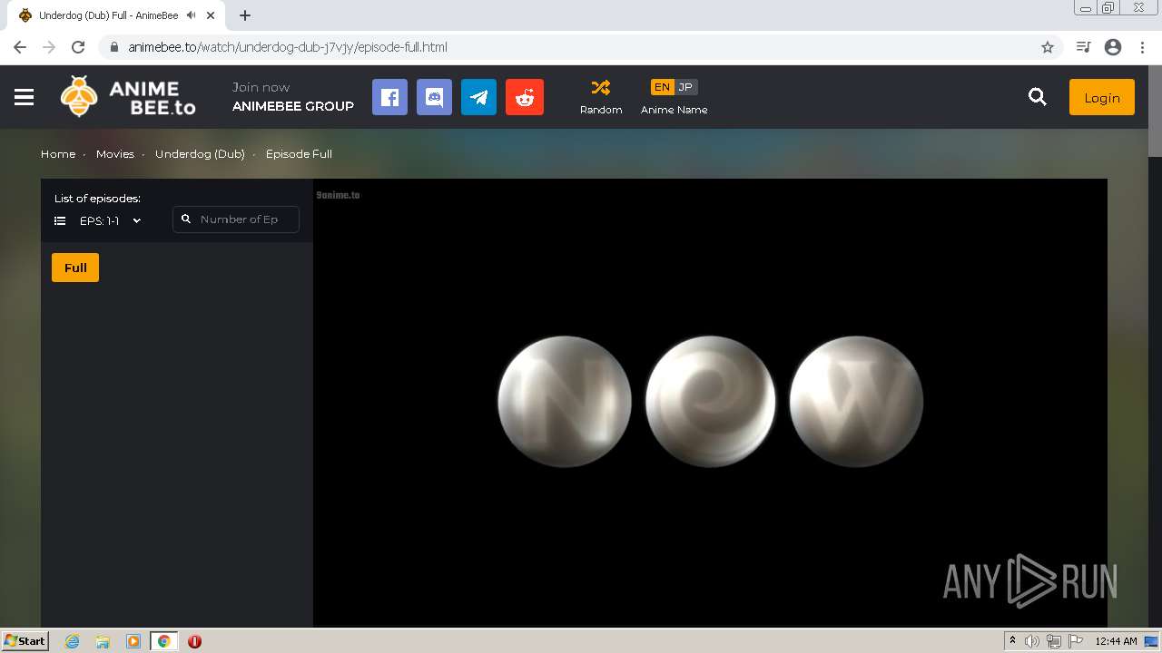View site security lock info
The image size is (1162, 653).
[x=114, y=47]
